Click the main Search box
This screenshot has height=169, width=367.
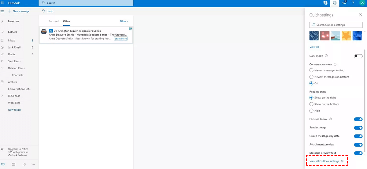pyautogui.click(x=86, y=3)
